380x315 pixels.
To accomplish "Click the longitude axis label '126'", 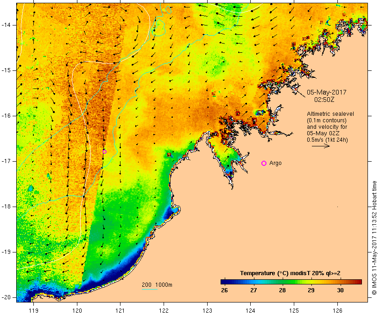I will (337, 310).
